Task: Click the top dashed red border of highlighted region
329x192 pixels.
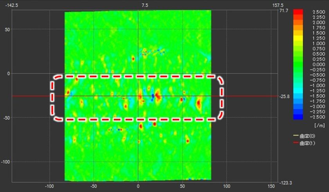Action: (x=138, y=76)
